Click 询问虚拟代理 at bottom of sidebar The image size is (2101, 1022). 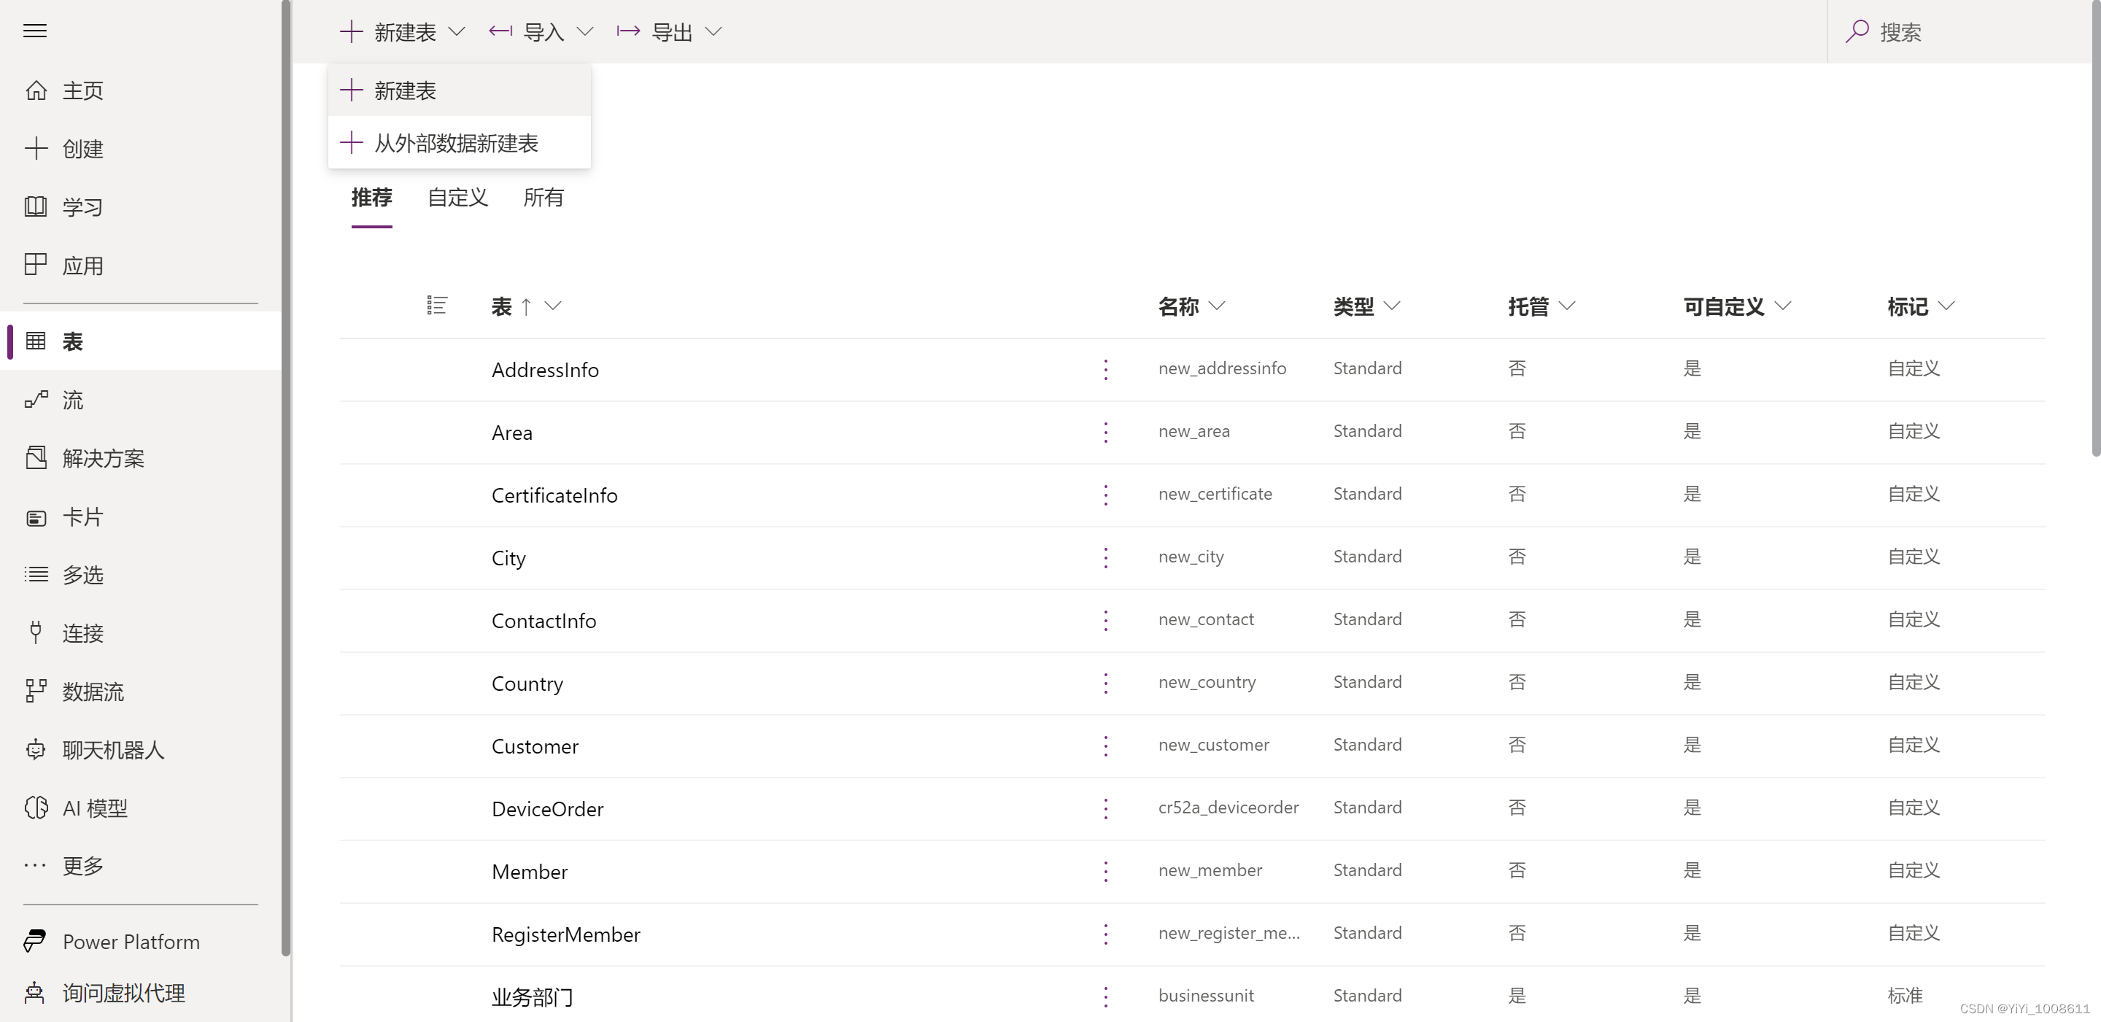pos(123,993)
